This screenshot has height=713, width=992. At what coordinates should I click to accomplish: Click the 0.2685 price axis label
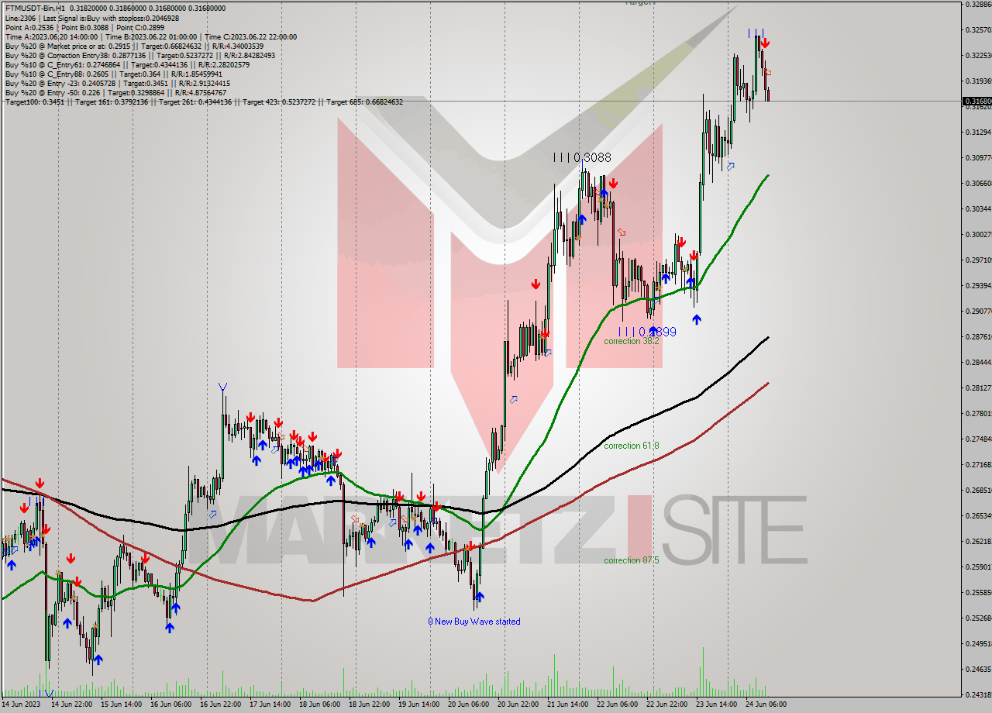point(977,490)
